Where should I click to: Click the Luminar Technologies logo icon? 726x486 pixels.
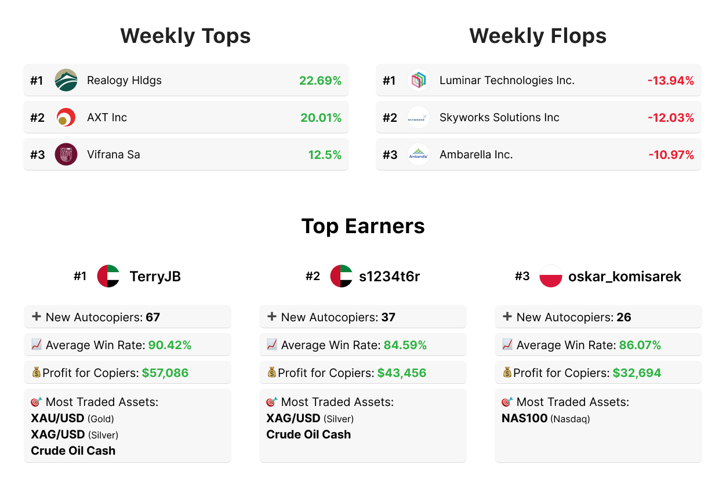click(x=418, y=81)
